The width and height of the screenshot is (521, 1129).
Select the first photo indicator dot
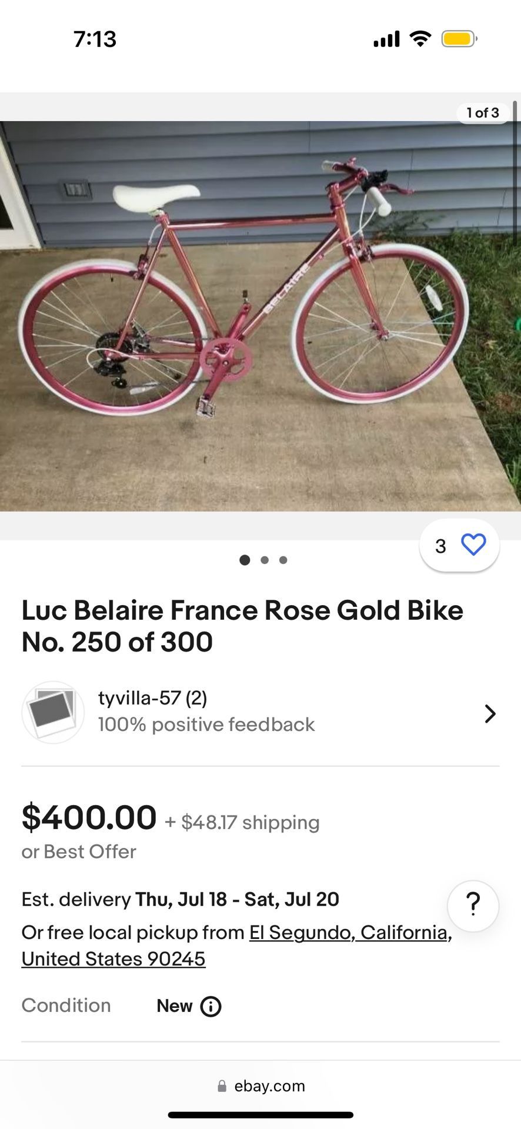(245, 560)
